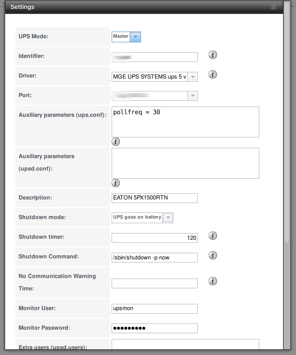Click the 'Driver:' label

[27, 75]
